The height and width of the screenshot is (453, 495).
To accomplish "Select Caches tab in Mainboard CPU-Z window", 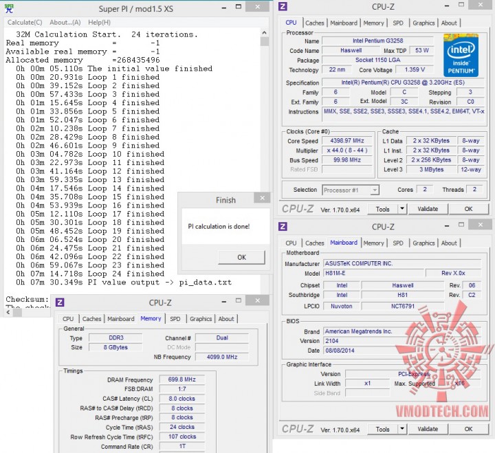I will coord(314,243).
